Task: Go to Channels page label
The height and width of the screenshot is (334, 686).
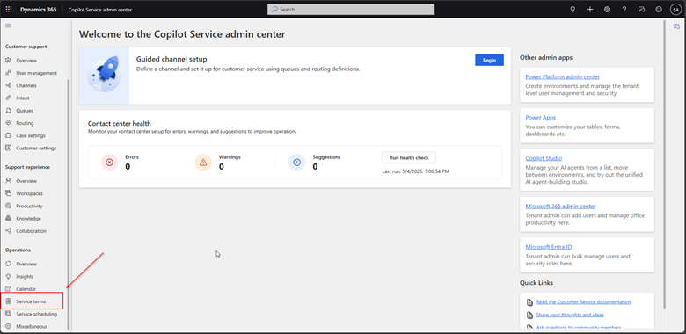Action: click(x=26, y=85)
